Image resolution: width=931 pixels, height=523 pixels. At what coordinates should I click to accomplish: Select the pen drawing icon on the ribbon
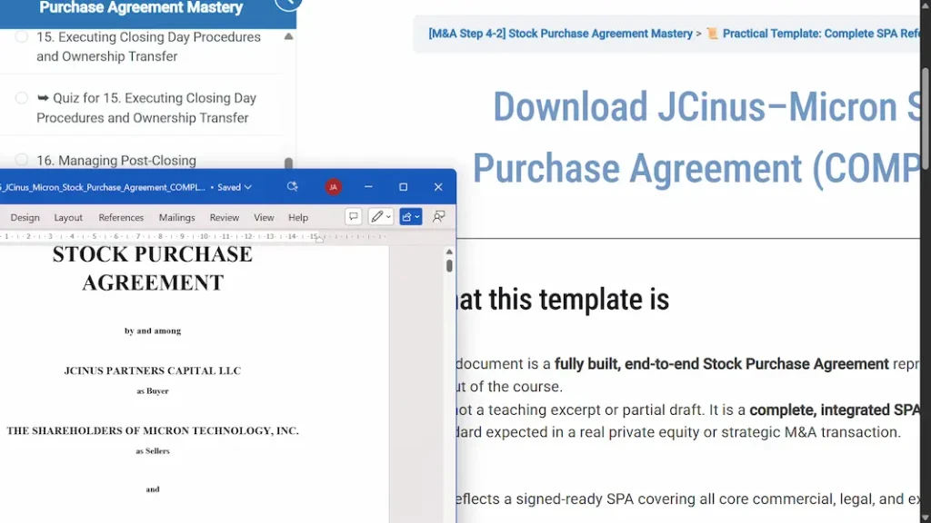point(376,216)
